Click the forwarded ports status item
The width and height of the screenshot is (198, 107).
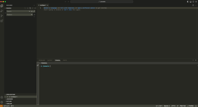(12, 106)
